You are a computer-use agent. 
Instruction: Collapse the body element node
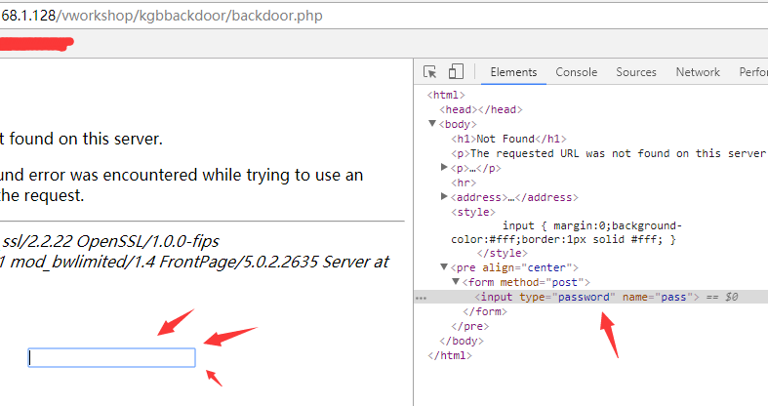click(x=432, y=125)
